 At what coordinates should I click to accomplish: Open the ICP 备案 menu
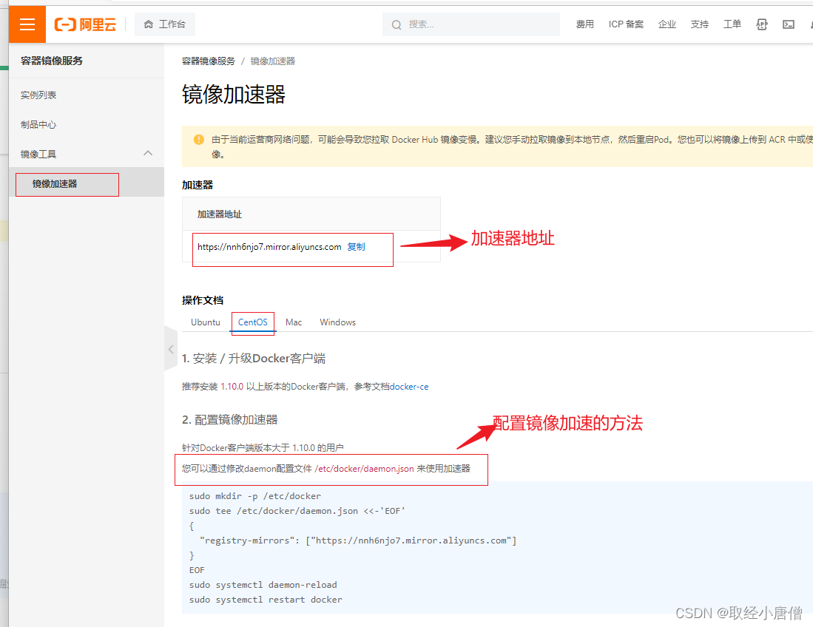(x=626, y=24)
